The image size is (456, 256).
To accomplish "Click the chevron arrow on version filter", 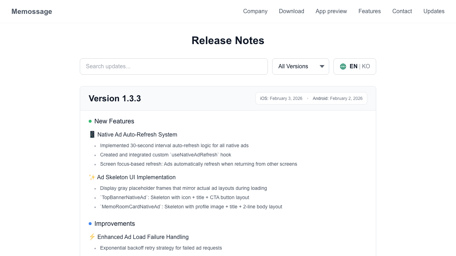I will pyautogui.click(x=321, y=66).
